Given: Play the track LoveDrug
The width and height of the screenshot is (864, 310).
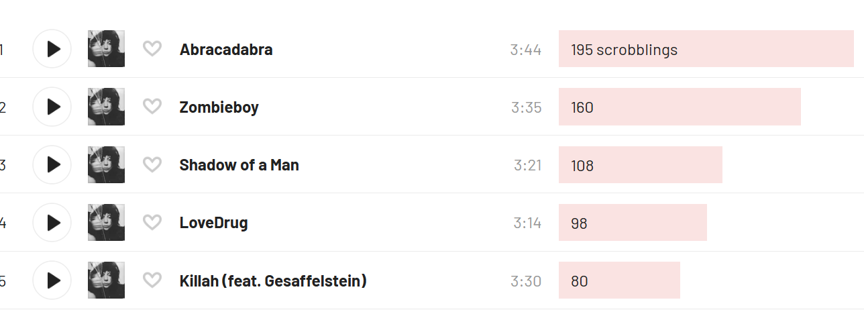Looking at the screenshot, I should pyautogui.click(x=52, y=222).
